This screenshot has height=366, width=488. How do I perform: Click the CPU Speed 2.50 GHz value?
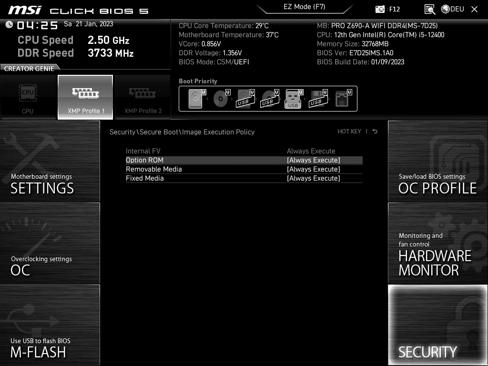coord(108,40)
